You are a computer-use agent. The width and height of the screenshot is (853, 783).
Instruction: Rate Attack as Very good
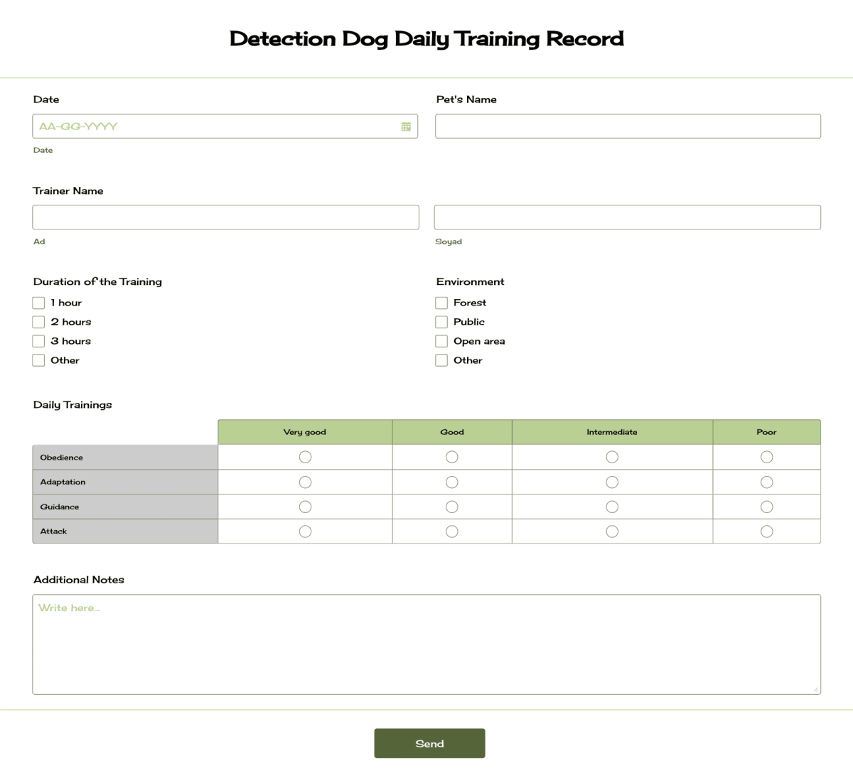(305, 531)
